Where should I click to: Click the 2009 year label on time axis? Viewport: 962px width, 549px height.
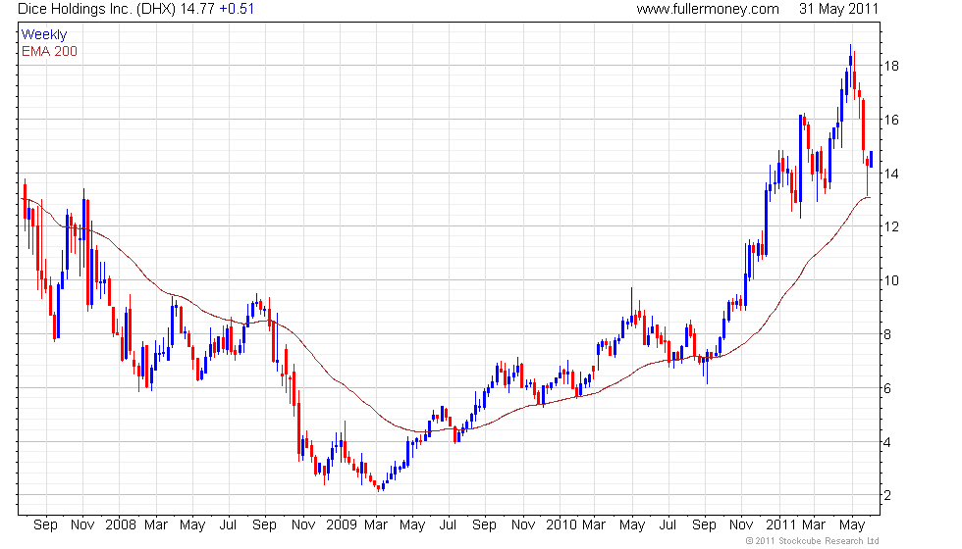[342, 525]
